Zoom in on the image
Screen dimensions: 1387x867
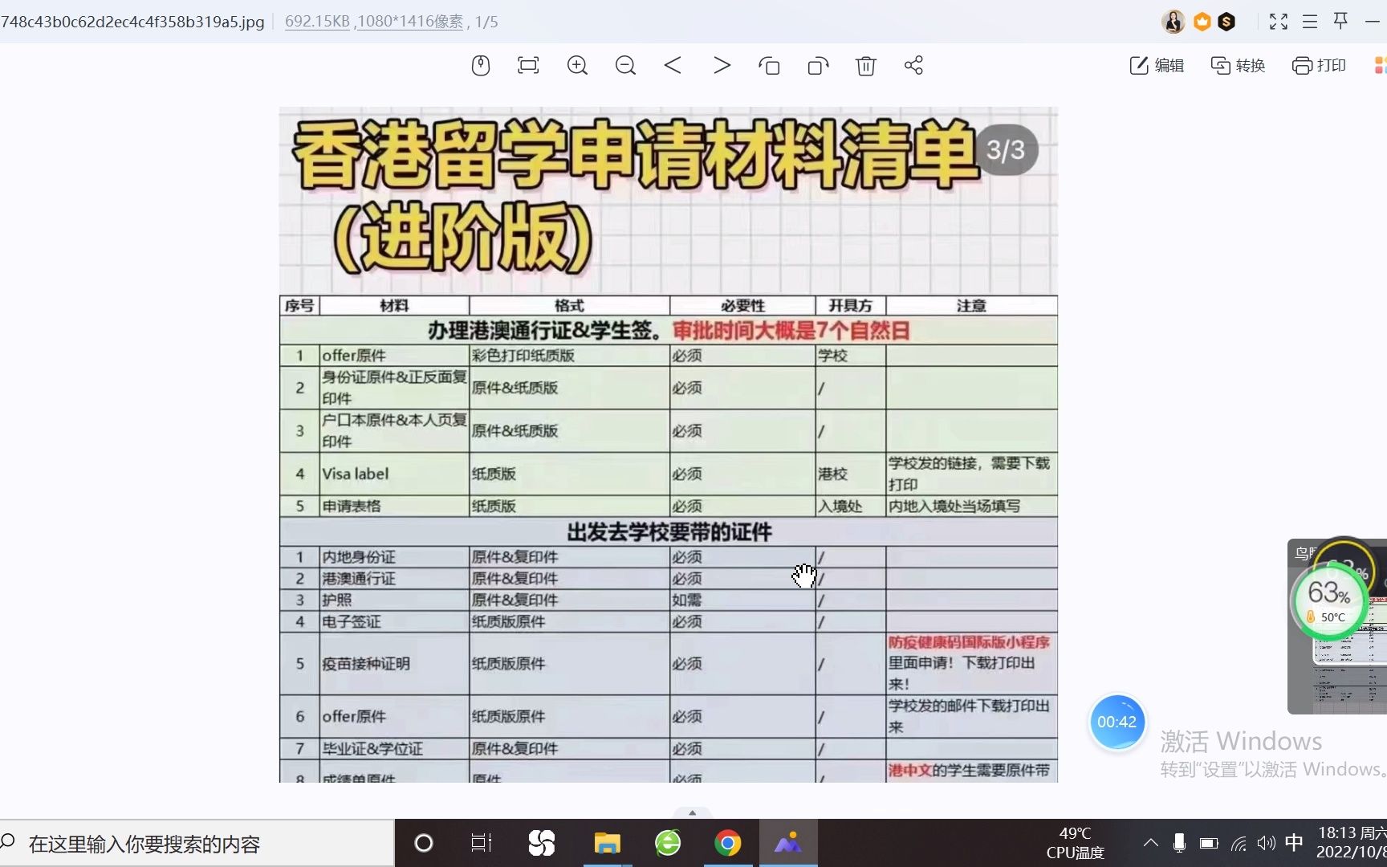point(577,65)
